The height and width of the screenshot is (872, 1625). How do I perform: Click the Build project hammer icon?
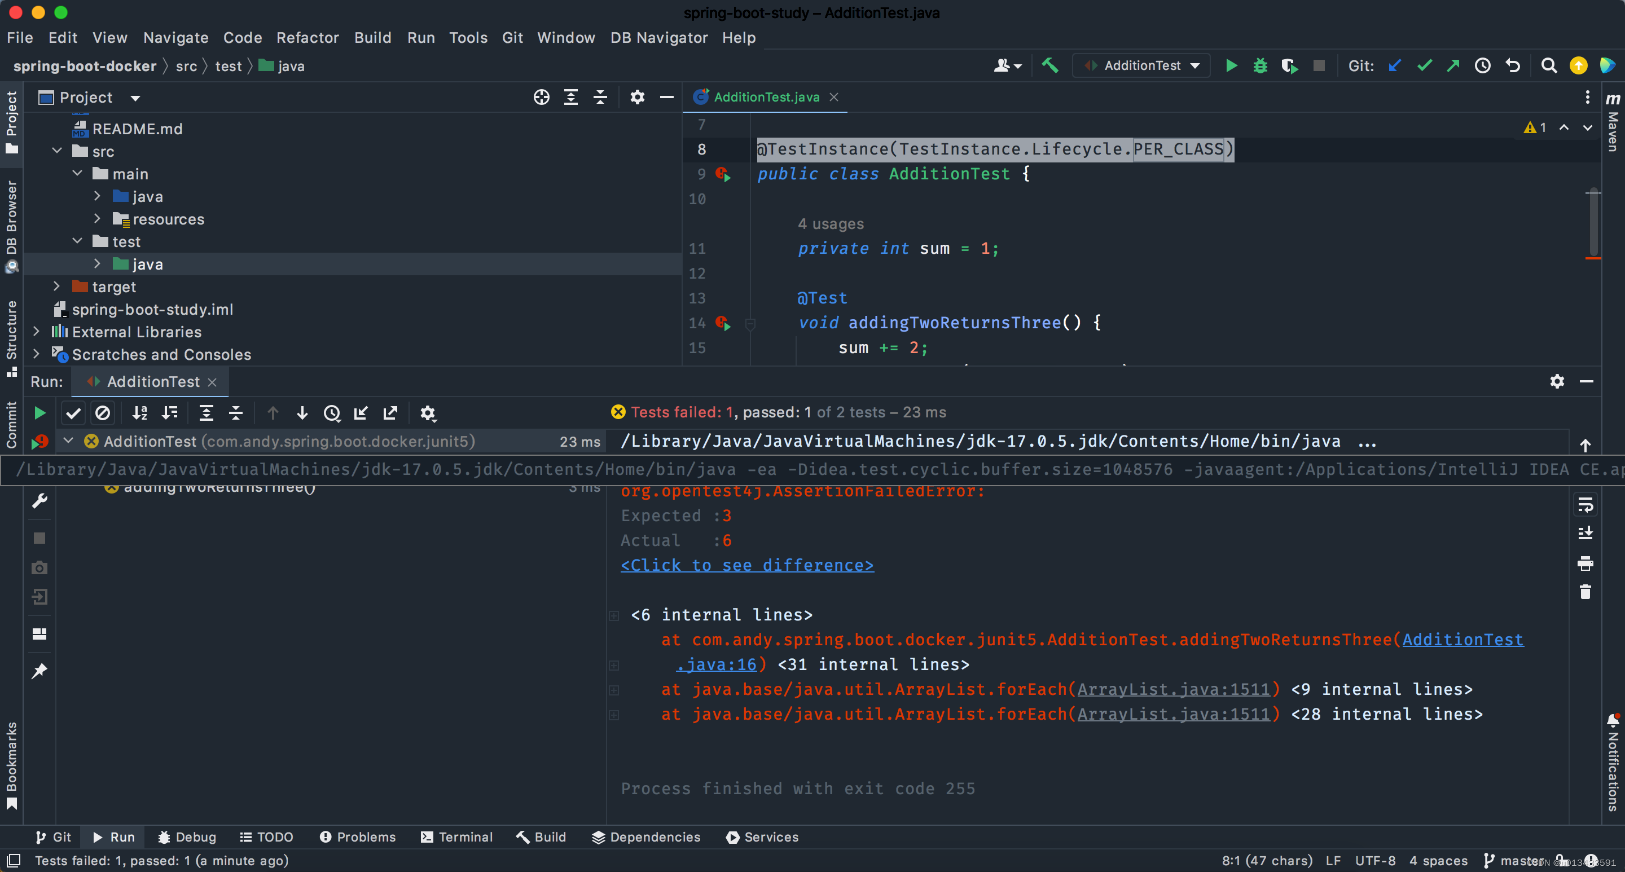1049,65
